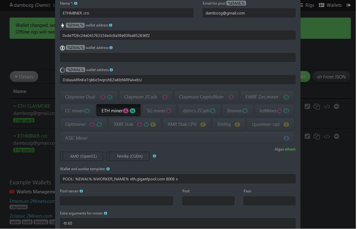The image size is (358, 229).
Task: Select XMR Stak CPU miner
Action: (186, 124)
